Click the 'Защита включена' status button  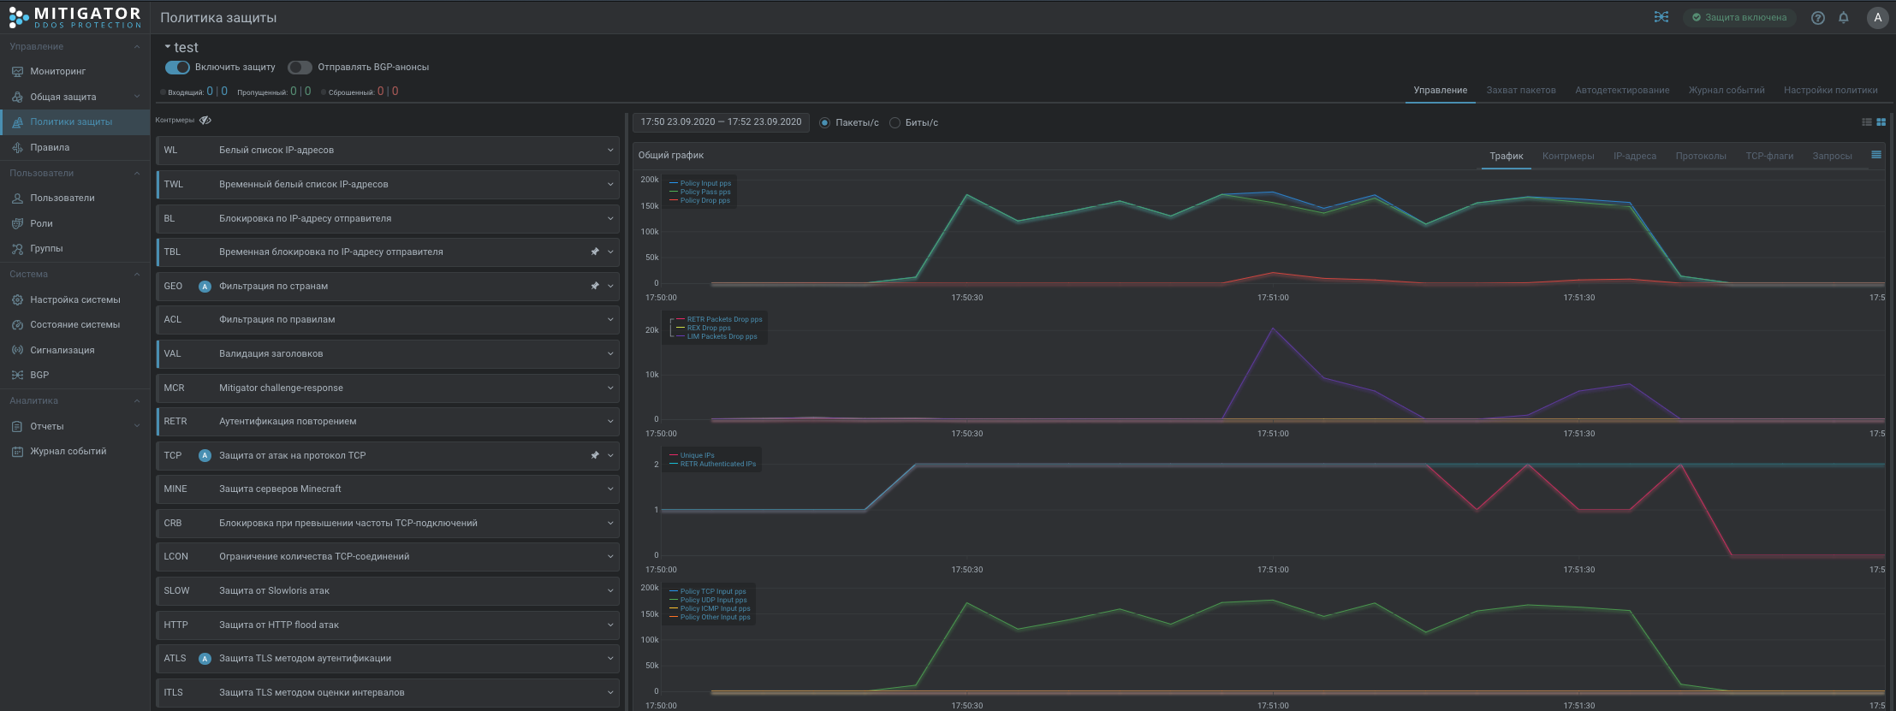click(1738, 17)
